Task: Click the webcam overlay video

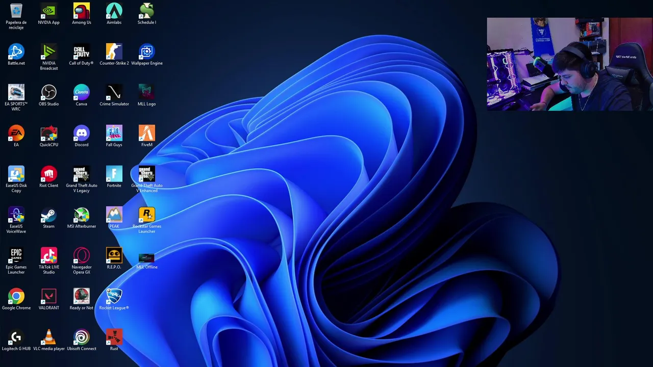Action: [570, 64]
